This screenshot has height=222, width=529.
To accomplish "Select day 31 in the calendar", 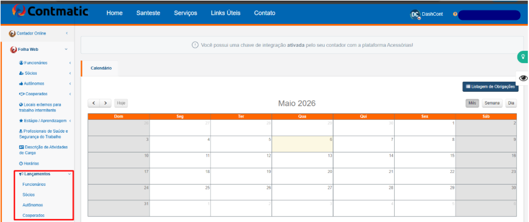I will pyautogui.click(x=119, y=208).
